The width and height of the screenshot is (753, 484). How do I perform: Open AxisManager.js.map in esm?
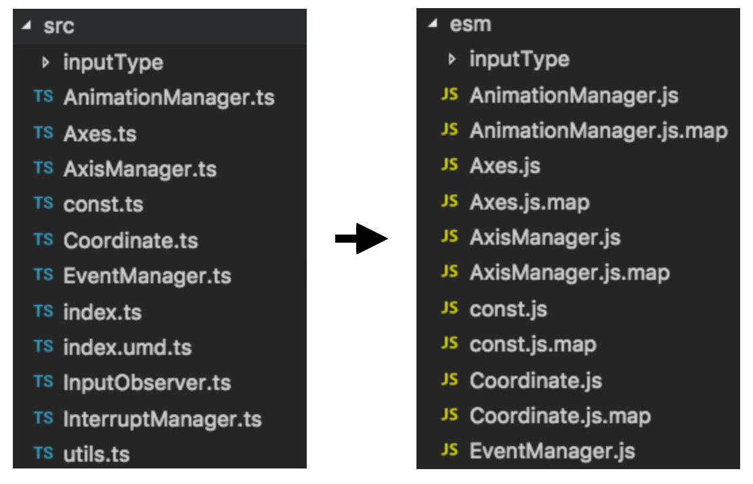click(x=569, y=272)
